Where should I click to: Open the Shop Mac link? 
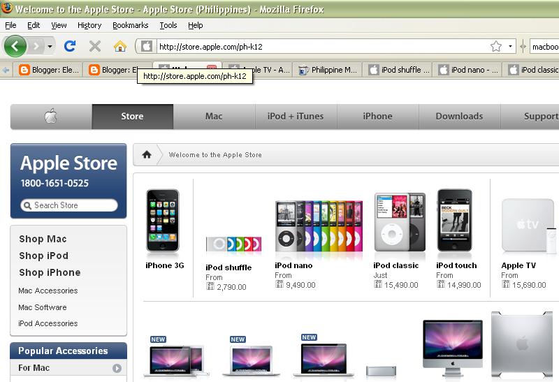tap(43, 239)
